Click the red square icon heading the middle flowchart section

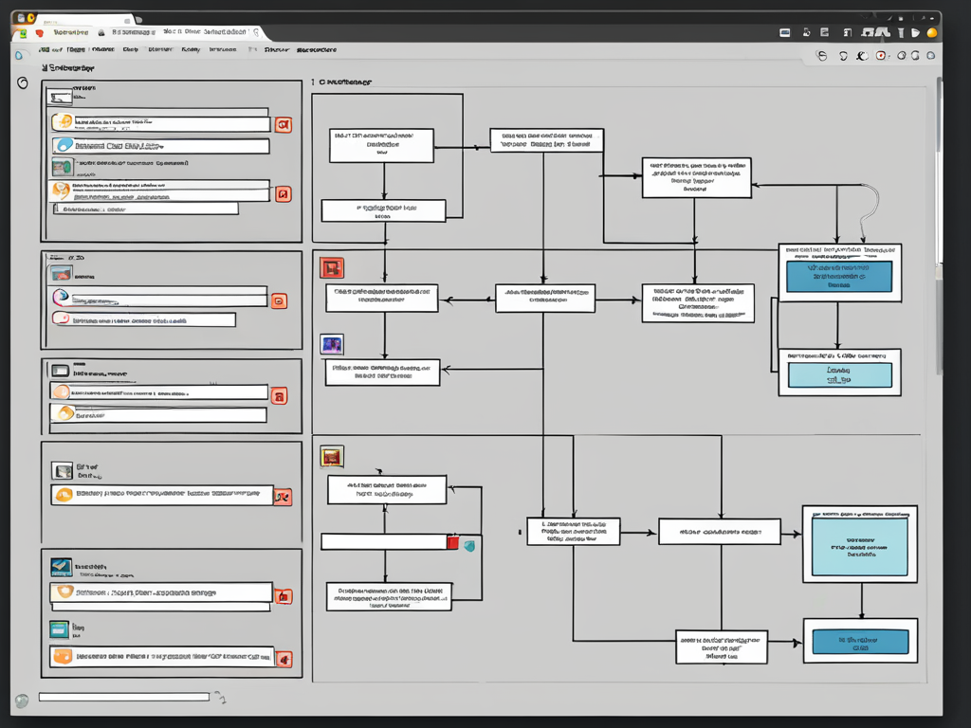tap(332, 268)
